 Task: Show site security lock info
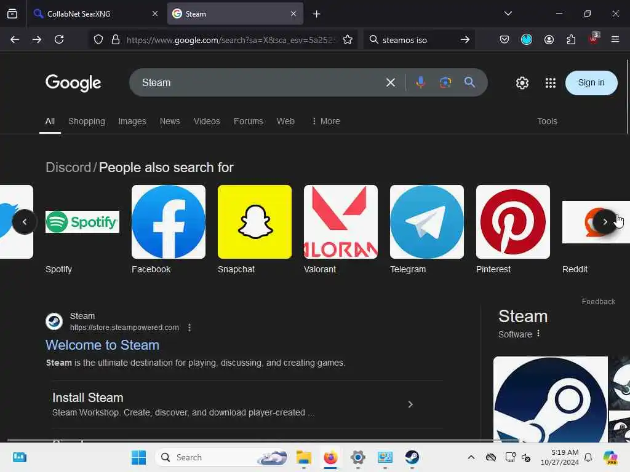[x=115, y=39]
